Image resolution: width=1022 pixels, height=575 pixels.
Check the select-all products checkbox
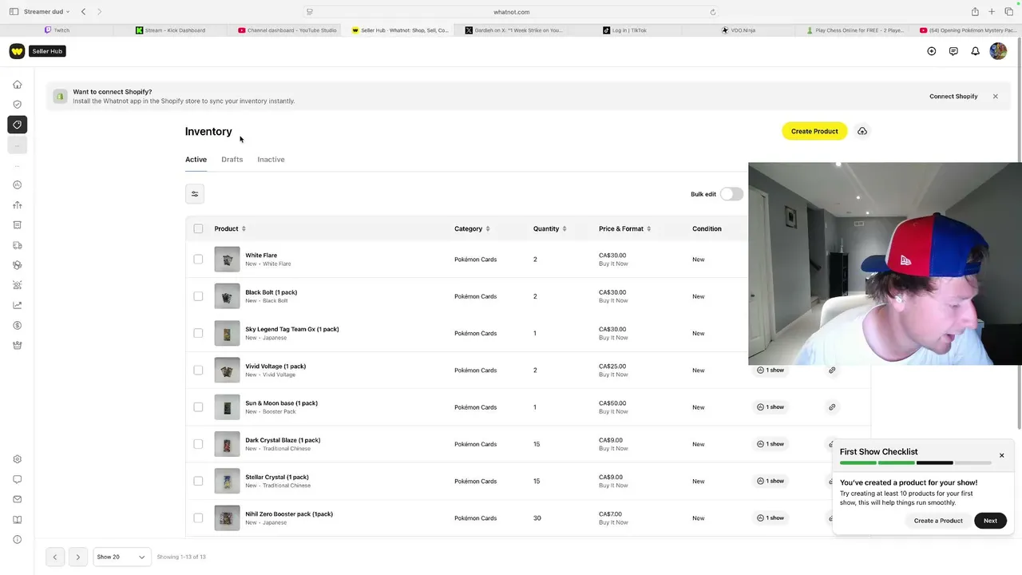tap(198, 229)
